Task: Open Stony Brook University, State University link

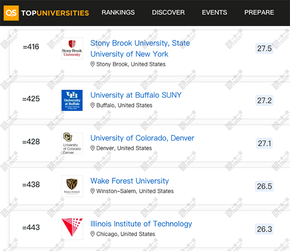Action: point(140,48)
